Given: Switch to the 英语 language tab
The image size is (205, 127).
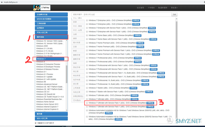Looking at the screenshot, I should coord(78,22).
